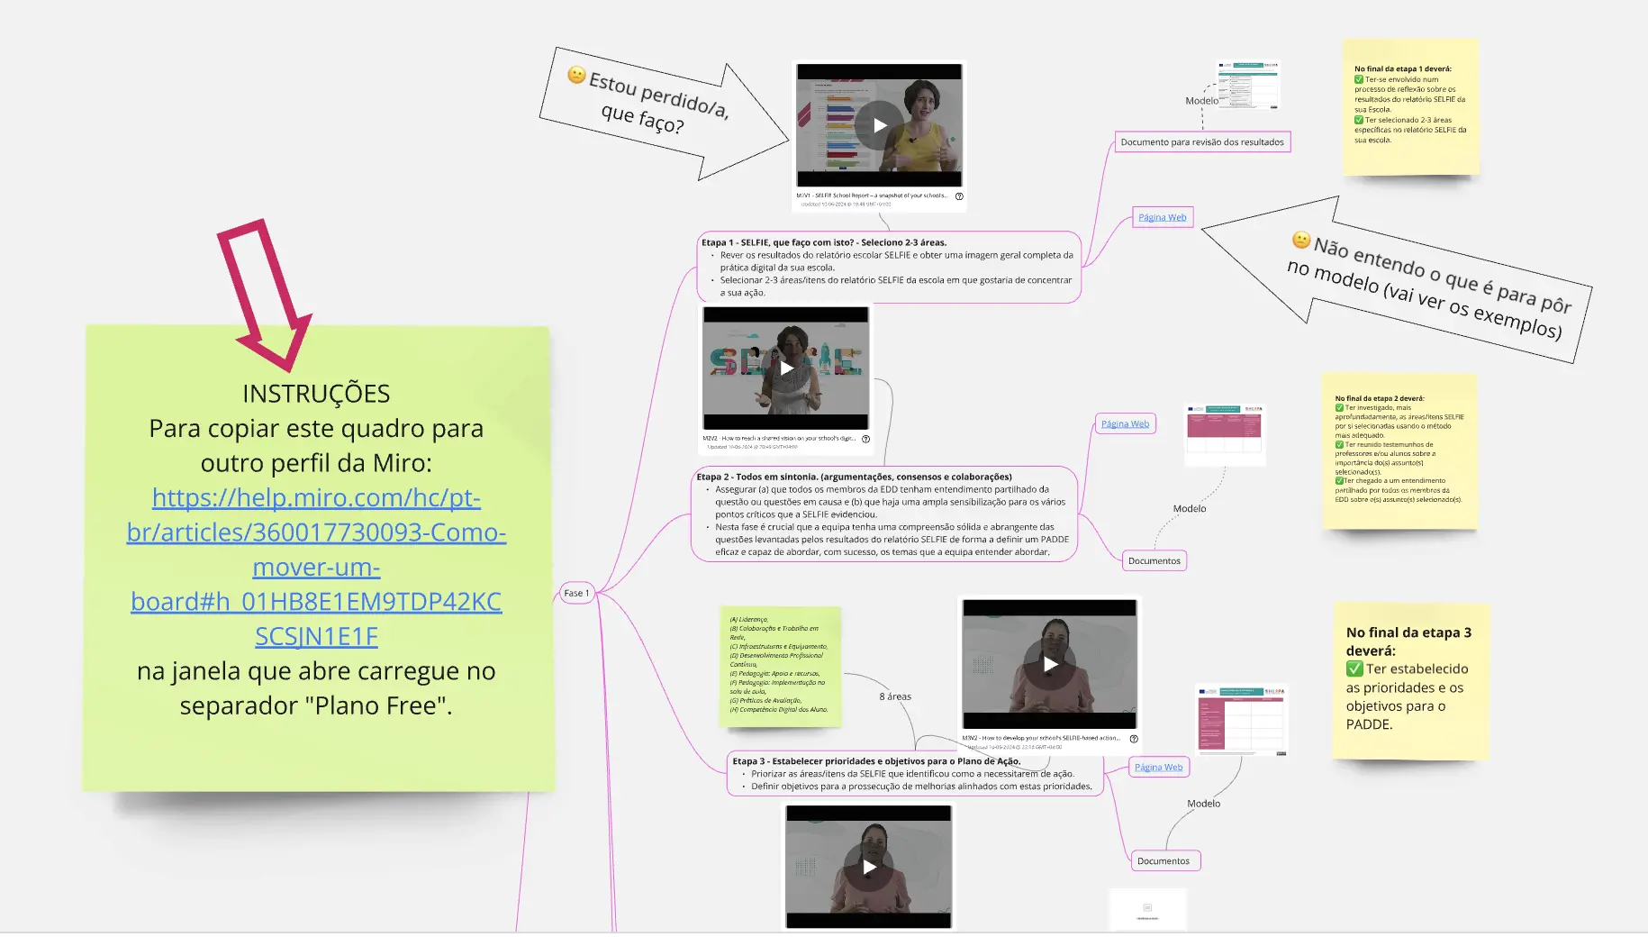Open the help.miro.com link in the instructions note

coord(316,567)
